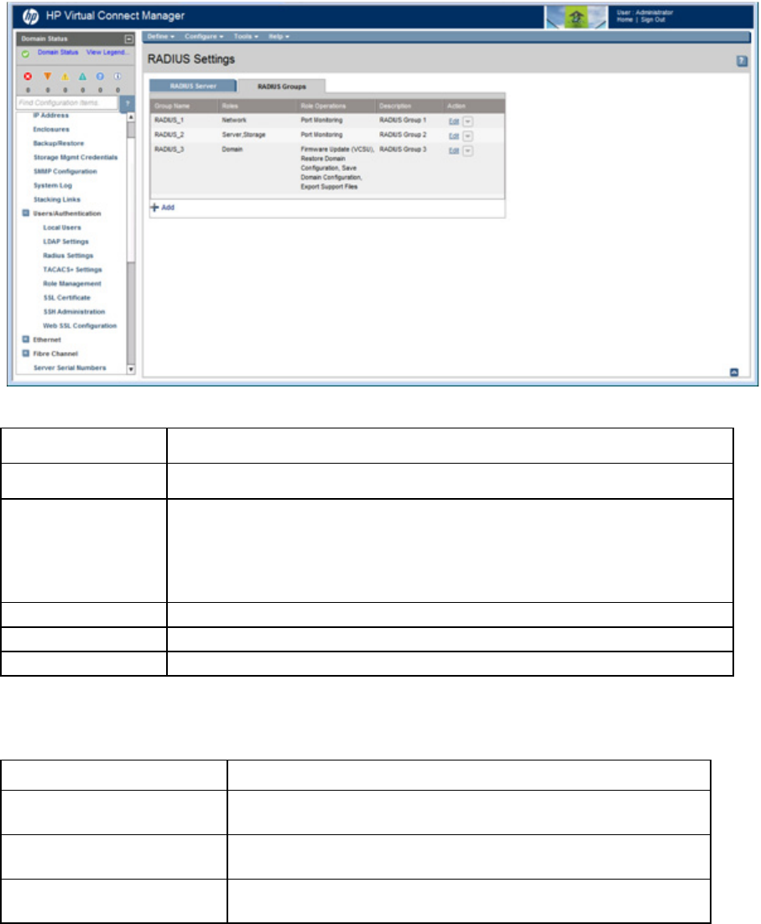Collapse the Users/Authentication tree node
Image resolution: width=761 pixels, height=924 pixels.
click(x=26, y=213)
